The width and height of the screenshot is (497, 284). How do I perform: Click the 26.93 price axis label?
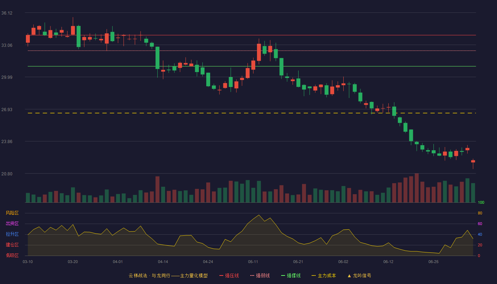click(7, 110)
